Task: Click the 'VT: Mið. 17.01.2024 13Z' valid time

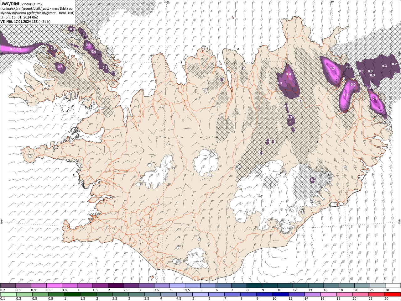Action: click(19, 22)
